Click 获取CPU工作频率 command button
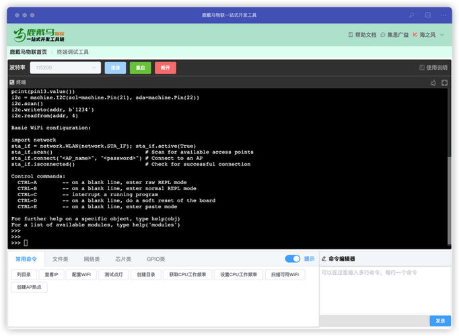Viewport: 459px width, 336px height. pos(188,274)
